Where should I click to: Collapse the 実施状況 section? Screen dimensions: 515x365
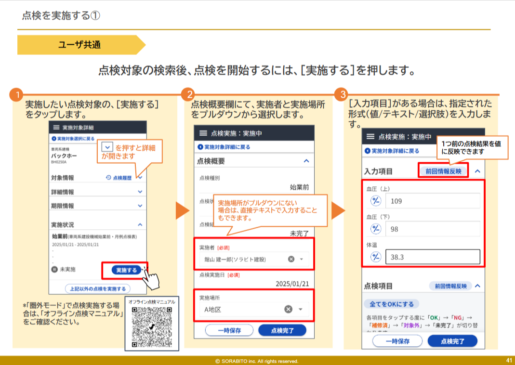[140, 224]
